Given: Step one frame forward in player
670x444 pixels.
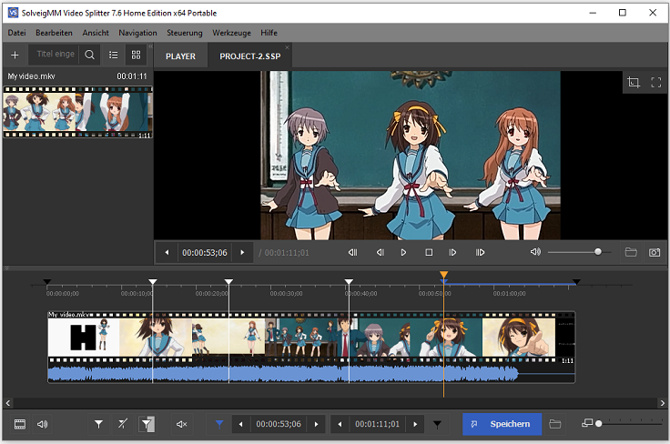Looking at the screenshot, I should click(452, 253).
